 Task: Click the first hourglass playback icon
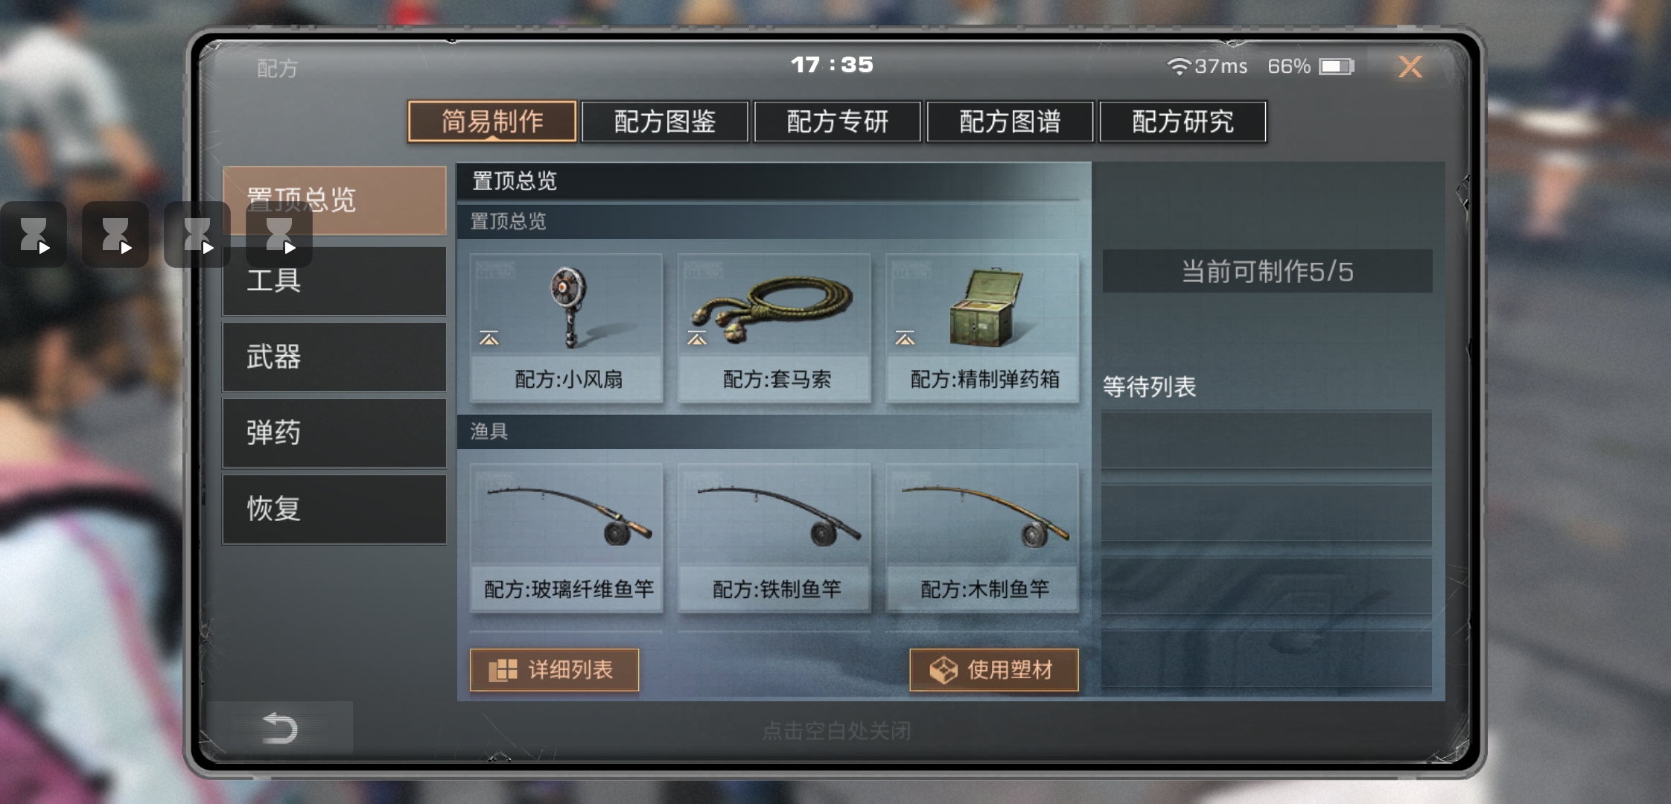point(34,234)
